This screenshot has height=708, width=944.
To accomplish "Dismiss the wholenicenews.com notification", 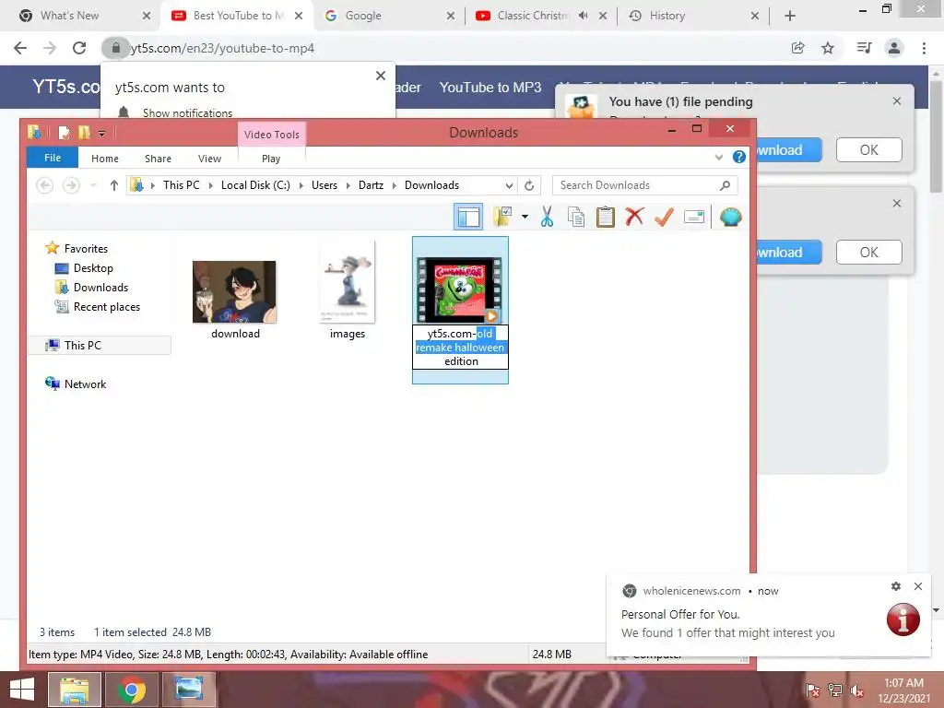I will 918,586.
